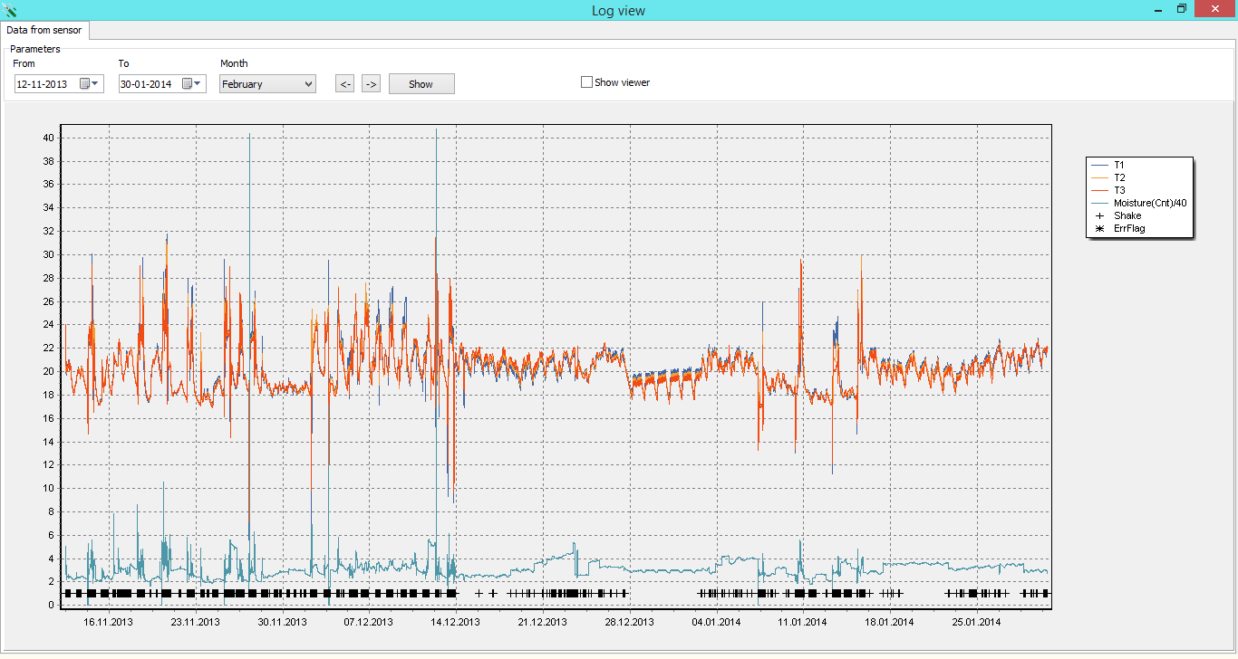This screenshot has height=659, width=1238.
Task: Click the T3 legend entry
Action: click(1119, 190)
